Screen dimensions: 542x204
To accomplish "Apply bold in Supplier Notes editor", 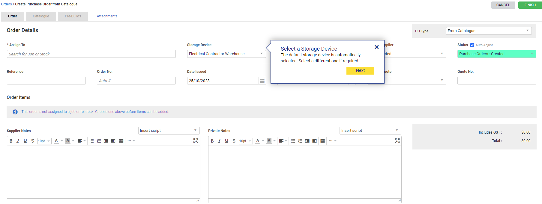I will (x=11, y=141).
